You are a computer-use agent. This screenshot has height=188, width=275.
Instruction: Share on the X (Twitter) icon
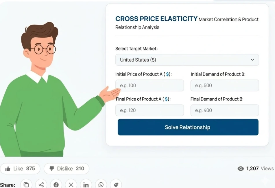71,184
